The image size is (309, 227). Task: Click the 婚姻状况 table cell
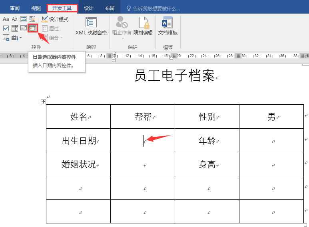click(78, 164)
